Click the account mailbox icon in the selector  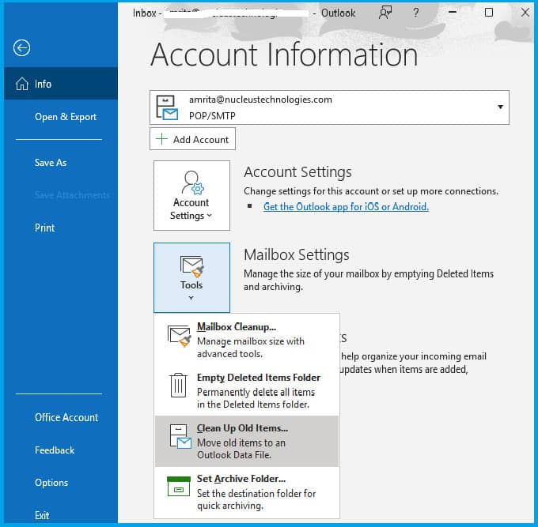tap(167, 107)
